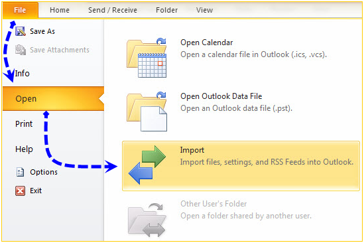The width and height of the screenshot is (364, 243).
Task: Select the greyed Save Attachments entry
Action: point(60,50)
